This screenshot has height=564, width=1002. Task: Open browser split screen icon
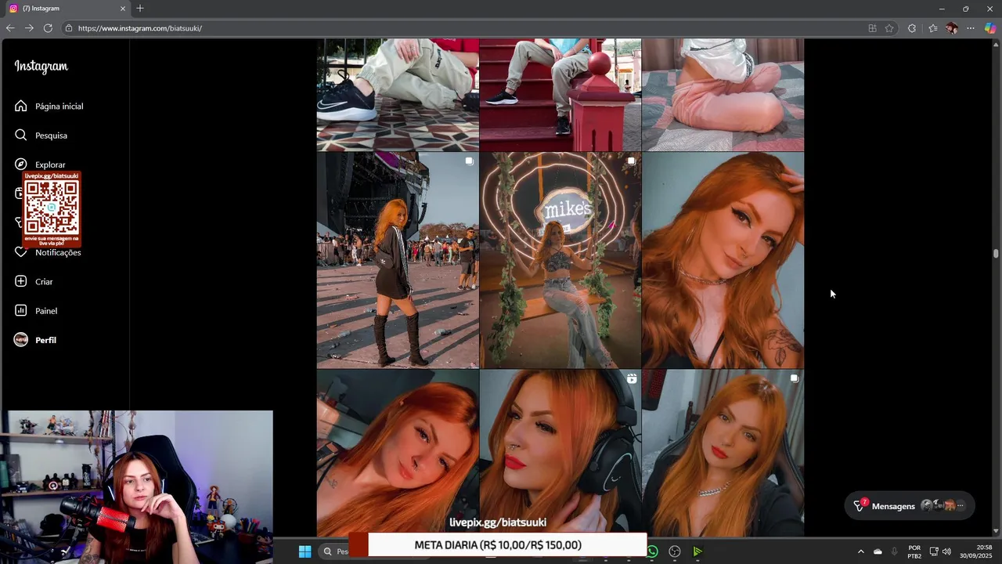coord(872,28)
